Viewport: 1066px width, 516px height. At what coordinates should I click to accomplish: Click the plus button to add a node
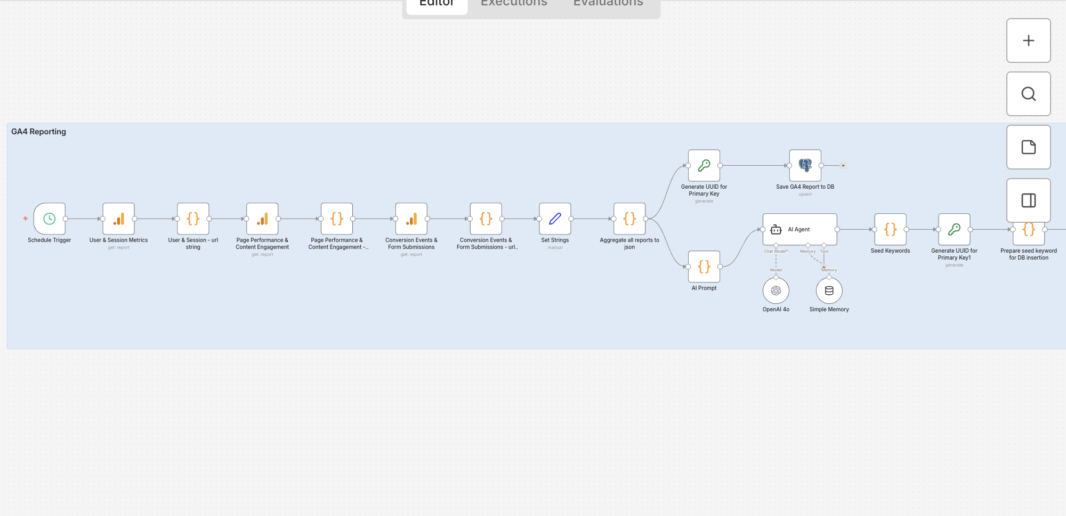(1028, 41)
